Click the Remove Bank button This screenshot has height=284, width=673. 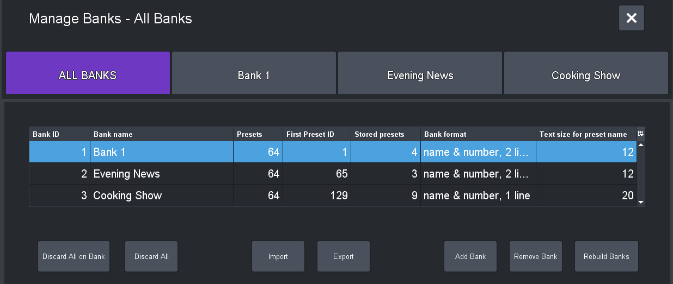point(536,256)
